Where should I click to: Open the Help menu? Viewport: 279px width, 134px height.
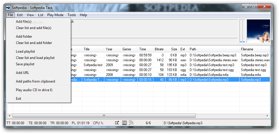(83, 15)
